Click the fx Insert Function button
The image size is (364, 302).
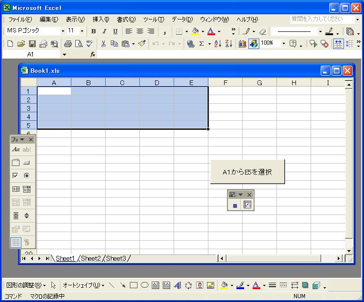point(93,54)
